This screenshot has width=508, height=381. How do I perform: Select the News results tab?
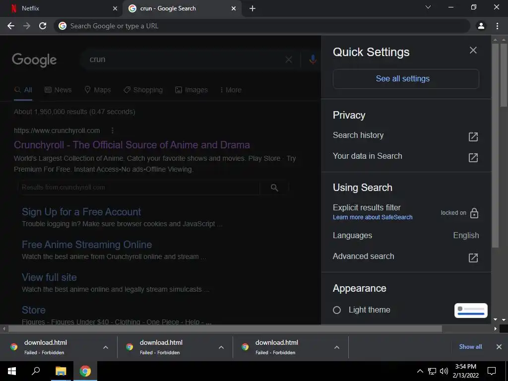point(58,90)
